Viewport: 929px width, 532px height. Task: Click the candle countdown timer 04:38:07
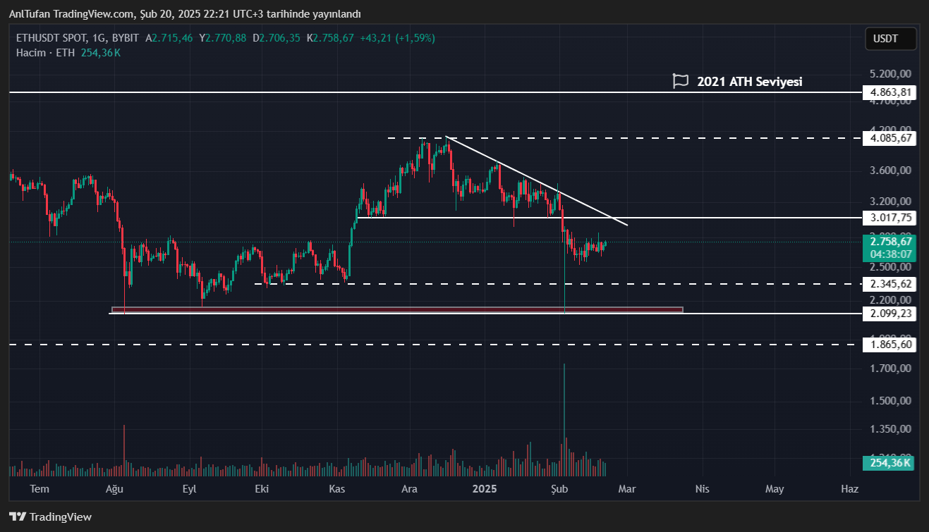click(889, 254)
